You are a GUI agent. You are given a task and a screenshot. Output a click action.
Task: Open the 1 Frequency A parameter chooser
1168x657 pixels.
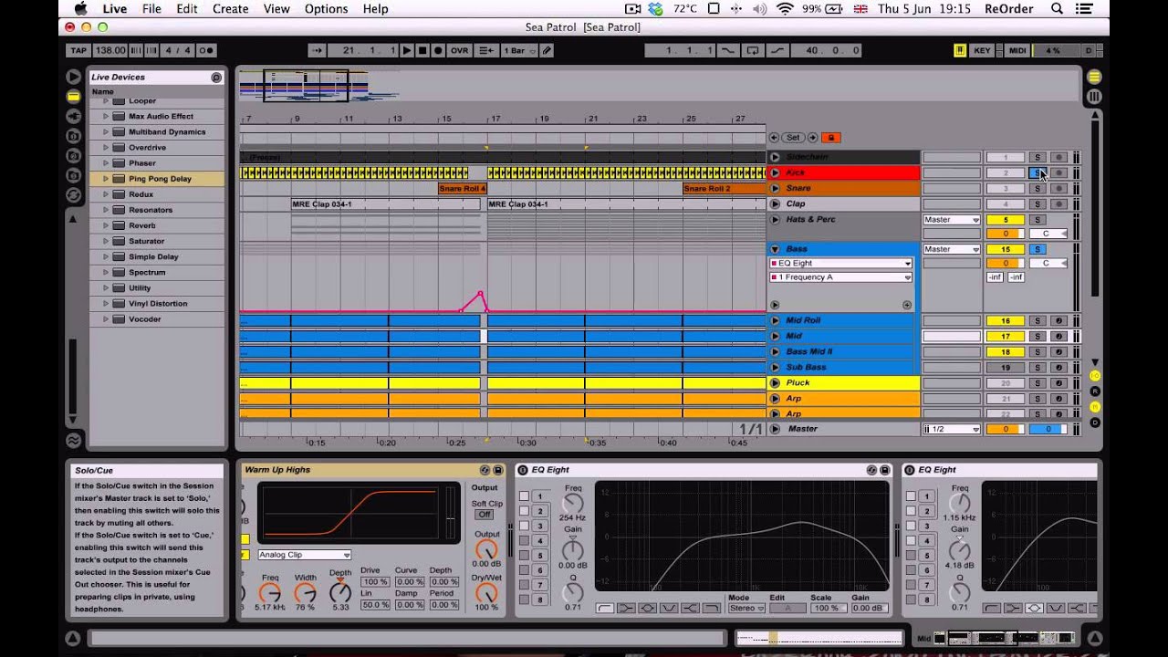(x=840, y=277)
